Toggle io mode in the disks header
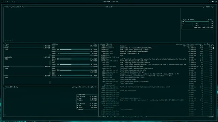Screen dimensions: 218x122 coord(95,44)
